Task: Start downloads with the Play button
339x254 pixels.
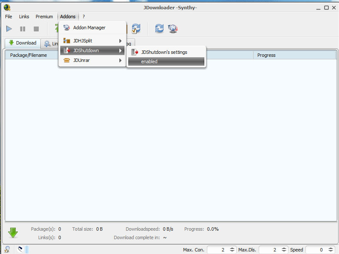Action: (x=9, y=29)
